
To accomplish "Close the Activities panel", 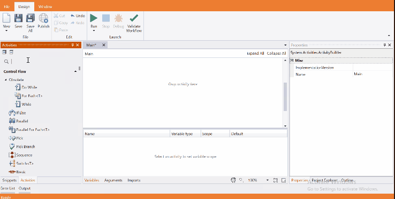I will pyautogui.click(x=78, y=45).
